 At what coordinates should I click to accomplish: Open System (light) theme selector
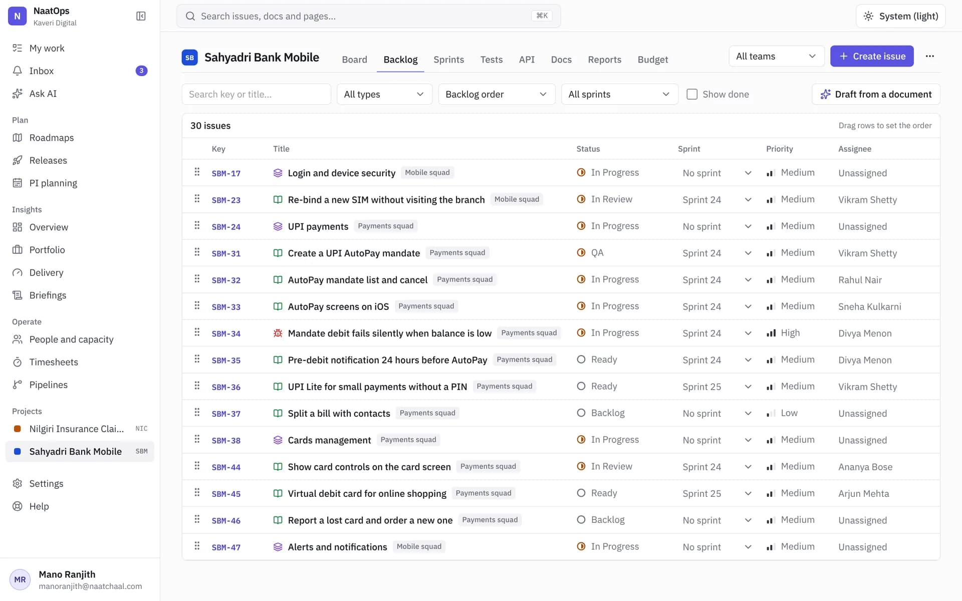click(x=900, y=16)
